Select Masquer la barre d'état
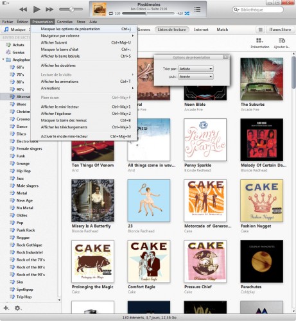Screen dimensions: 296x321 click(83, 49)
